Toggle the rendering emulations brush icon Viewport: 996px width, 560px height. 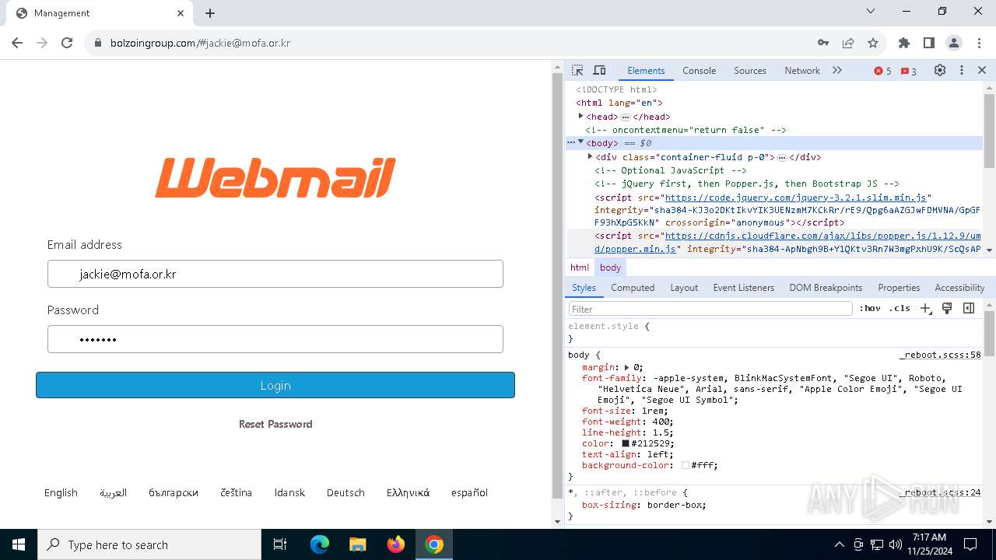pyautogui.click(x=947, y=308)
